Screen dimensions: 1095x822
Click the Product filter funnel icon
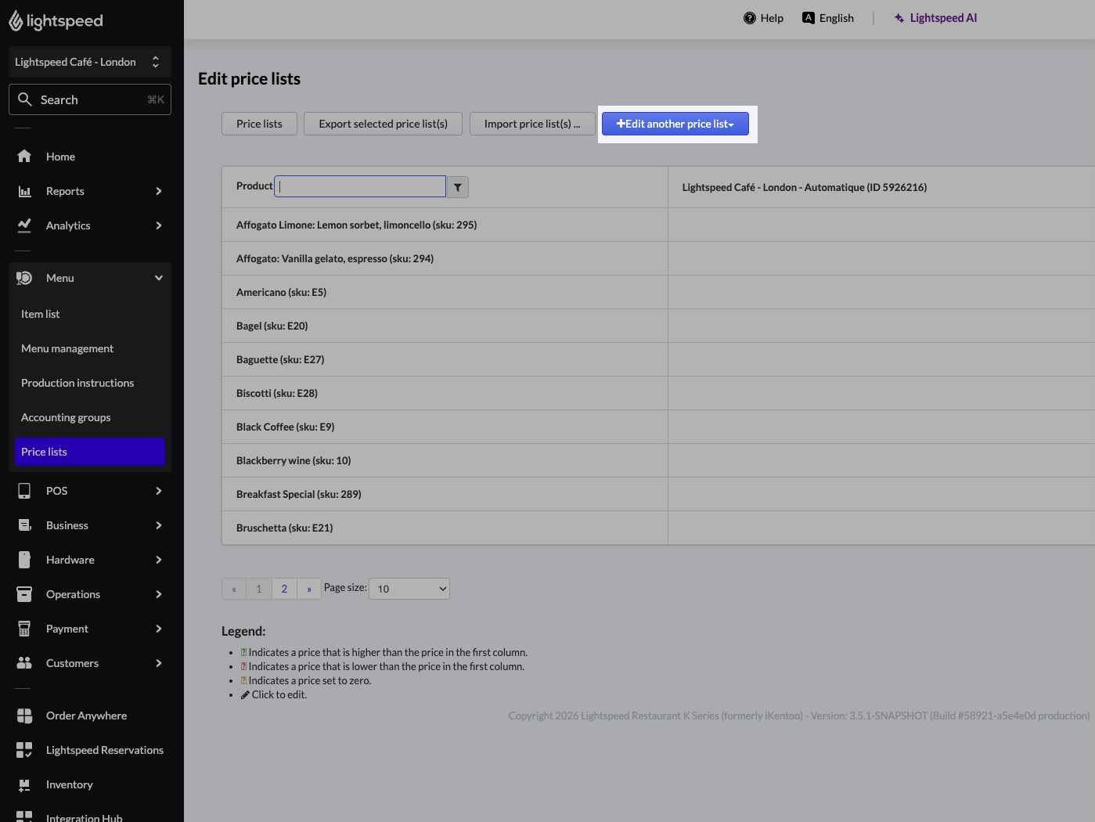click(458, 187)
